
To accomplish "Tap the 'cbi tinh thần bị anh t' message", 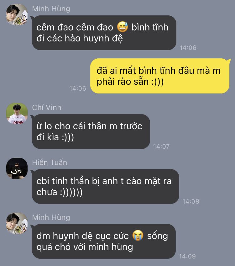I will click(x=105, y=186).
